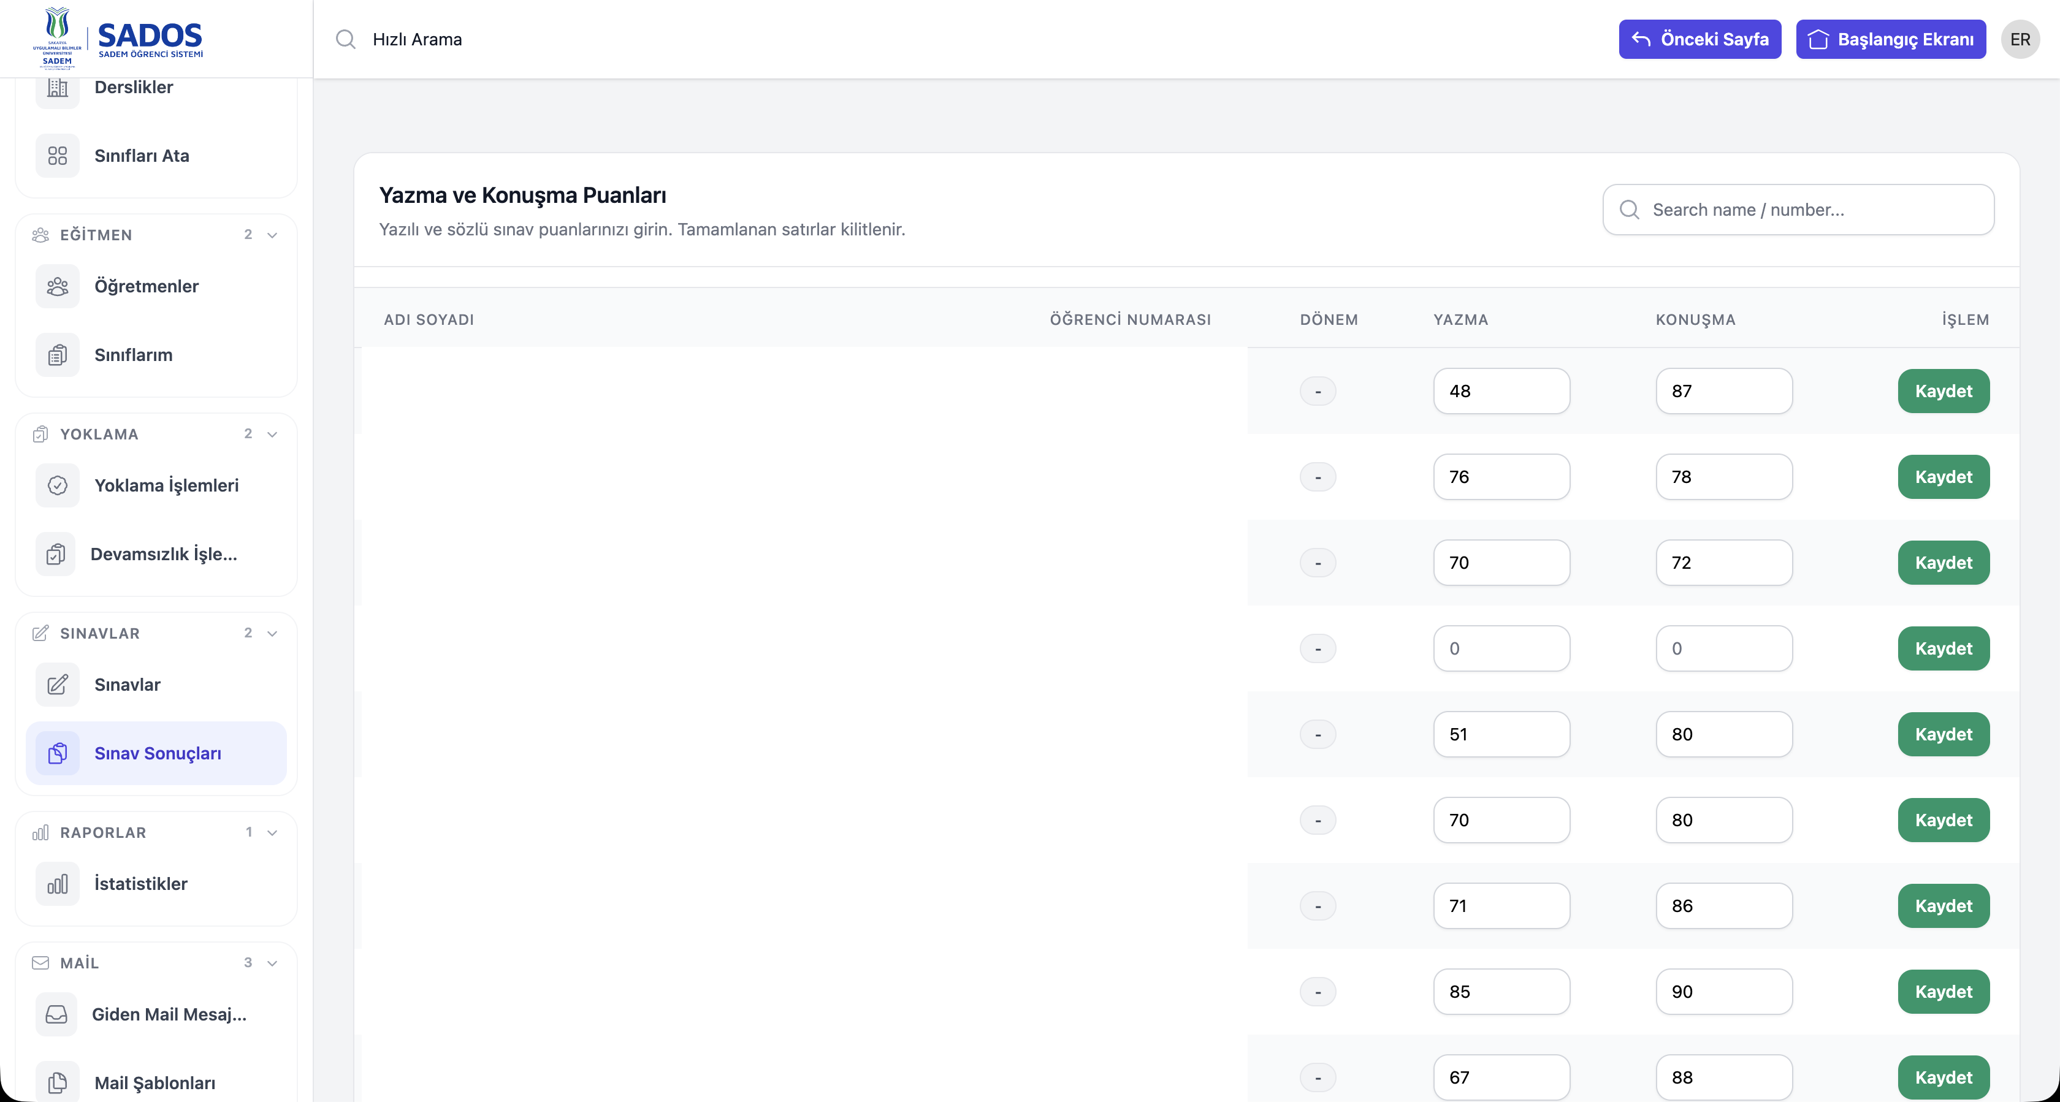
Task: Click the magnifier in the name search box
Action: pyautogui.click(x=1629, y=210)
